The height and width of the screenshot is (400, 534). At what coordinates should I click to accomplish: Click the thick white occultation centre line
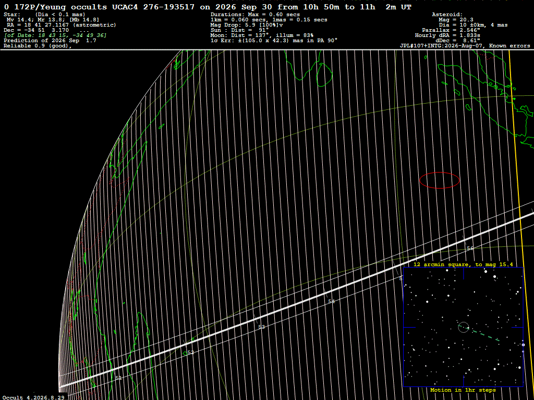[296, 301]
